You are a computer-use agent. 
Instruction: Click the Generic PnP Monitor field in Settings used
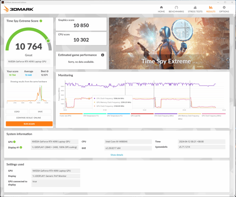56,176
